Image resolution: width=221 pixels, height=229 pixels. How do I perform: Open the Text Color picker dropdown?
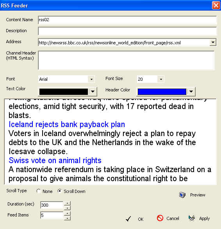tap(93, 92)
